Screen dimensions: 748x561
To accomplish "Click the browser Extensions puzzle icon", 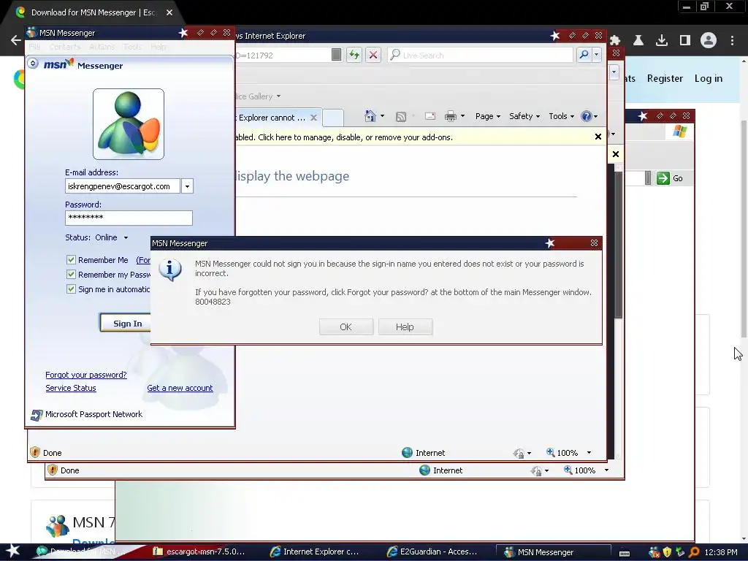I will tap(615, 41).
